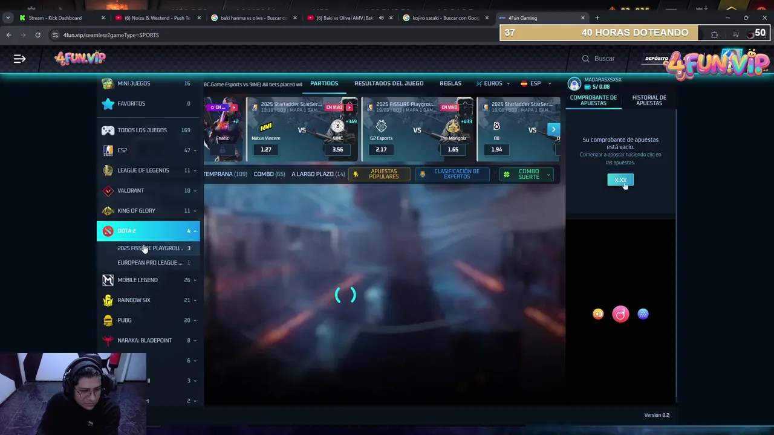Click the Valorant logo icon

(x=108, y=190)
